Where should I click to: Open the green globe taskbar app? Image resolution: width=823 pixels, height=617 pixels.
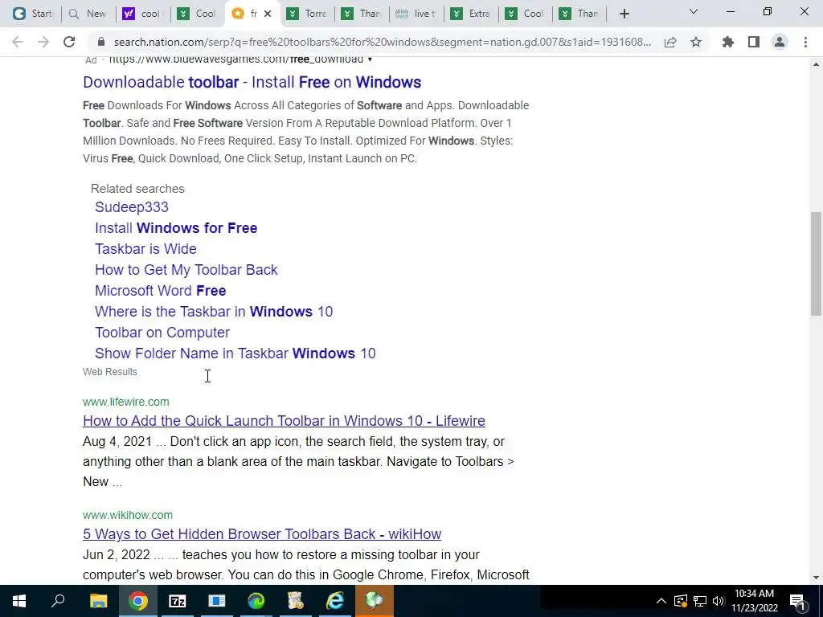coord(375,601)
